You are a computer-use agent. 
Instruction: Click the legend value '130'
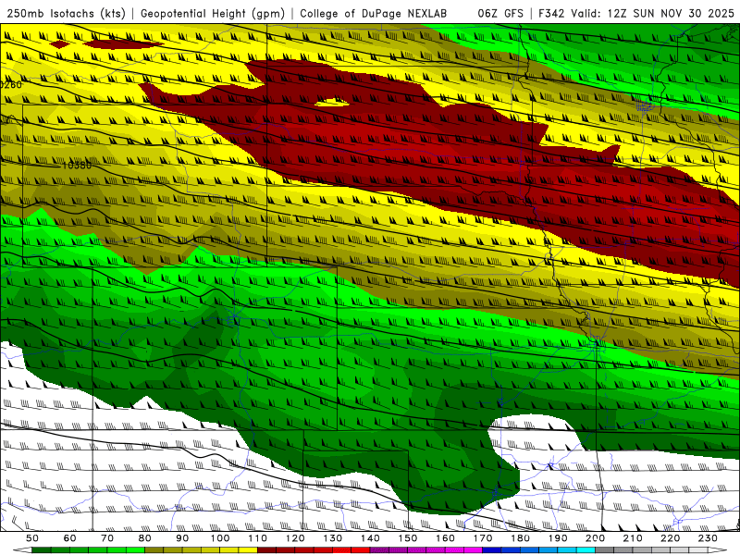[x=333, y=538]
